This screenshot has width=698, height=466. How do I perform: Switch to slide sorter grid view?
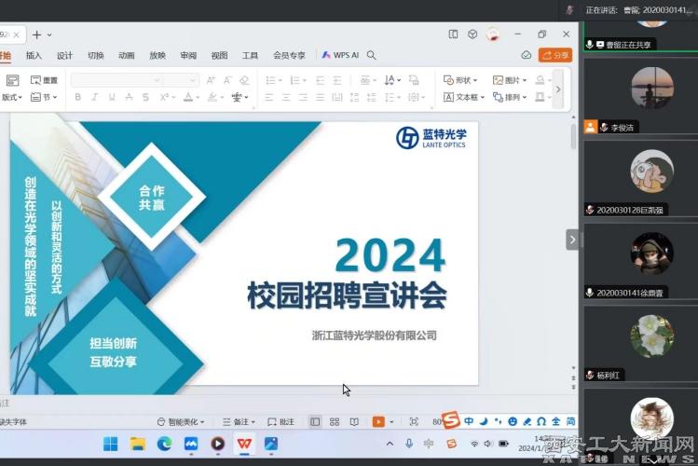335,422
